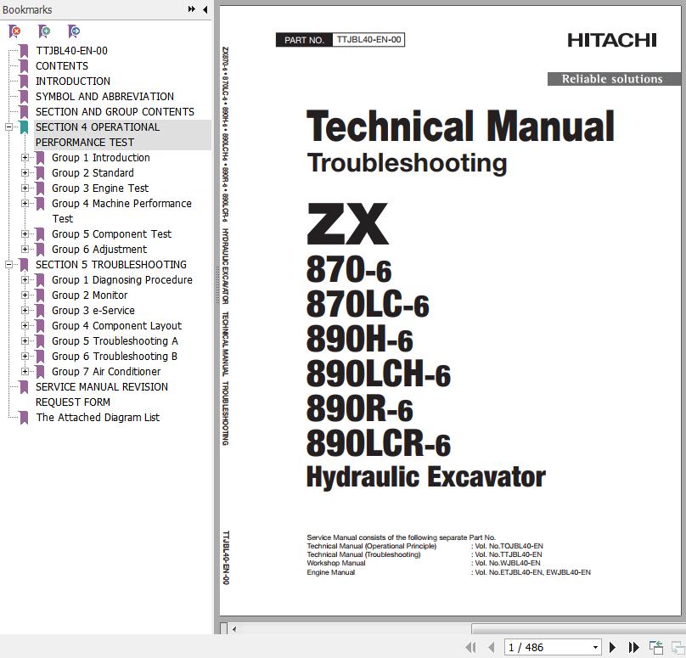The image size is (686, 658).
Task: Open Group 6 Troubleshooting B bookmark
Action: point(115,357)
